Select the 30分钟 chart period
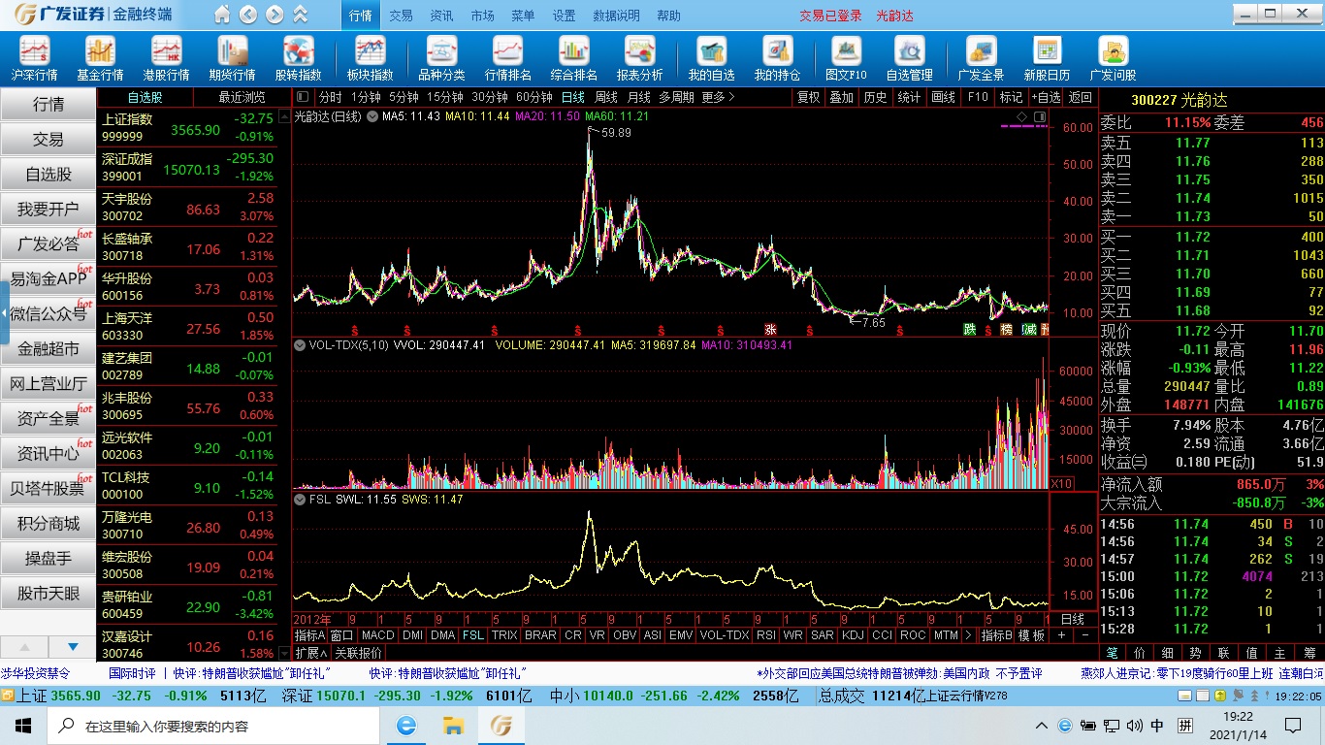Image resolution: width=1325 pixels, height=745 pixels. [x=490, y=97]
